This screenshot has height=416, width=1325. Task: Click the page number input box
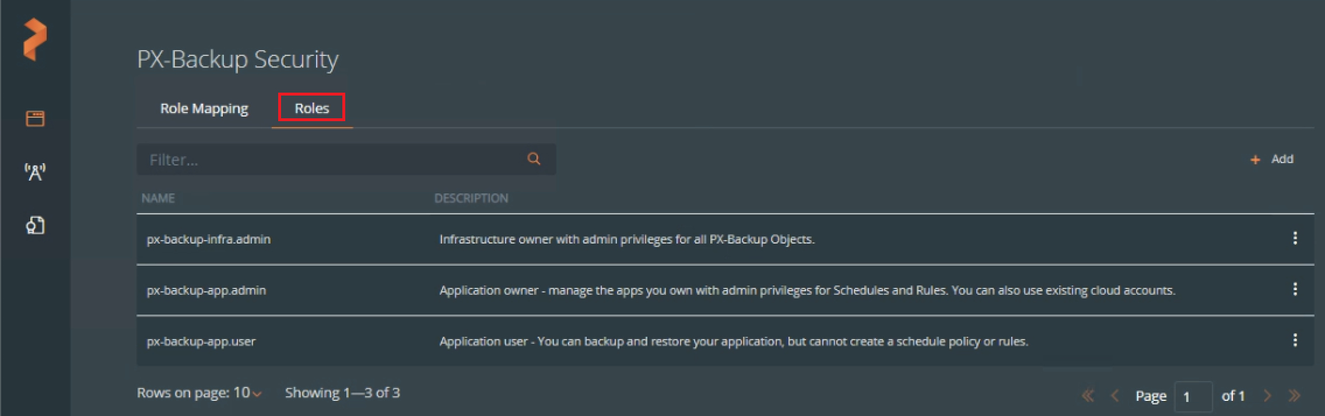(1193, 397)
